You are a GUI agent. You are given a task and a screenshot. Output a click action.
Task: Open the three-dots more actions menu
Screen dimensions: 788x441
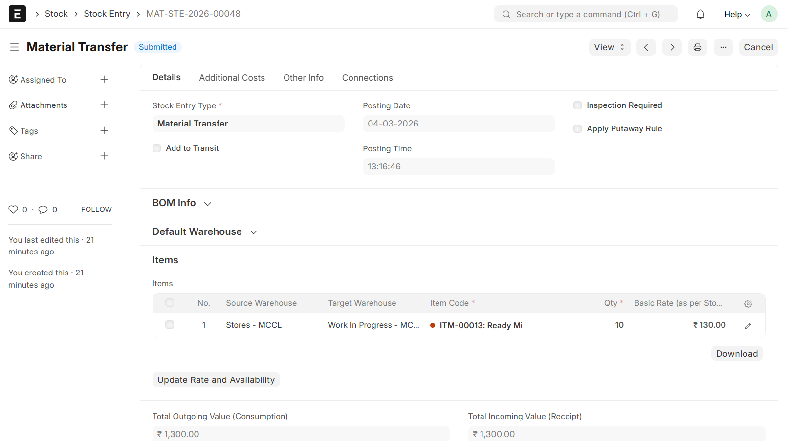click(x=723, y=47)
